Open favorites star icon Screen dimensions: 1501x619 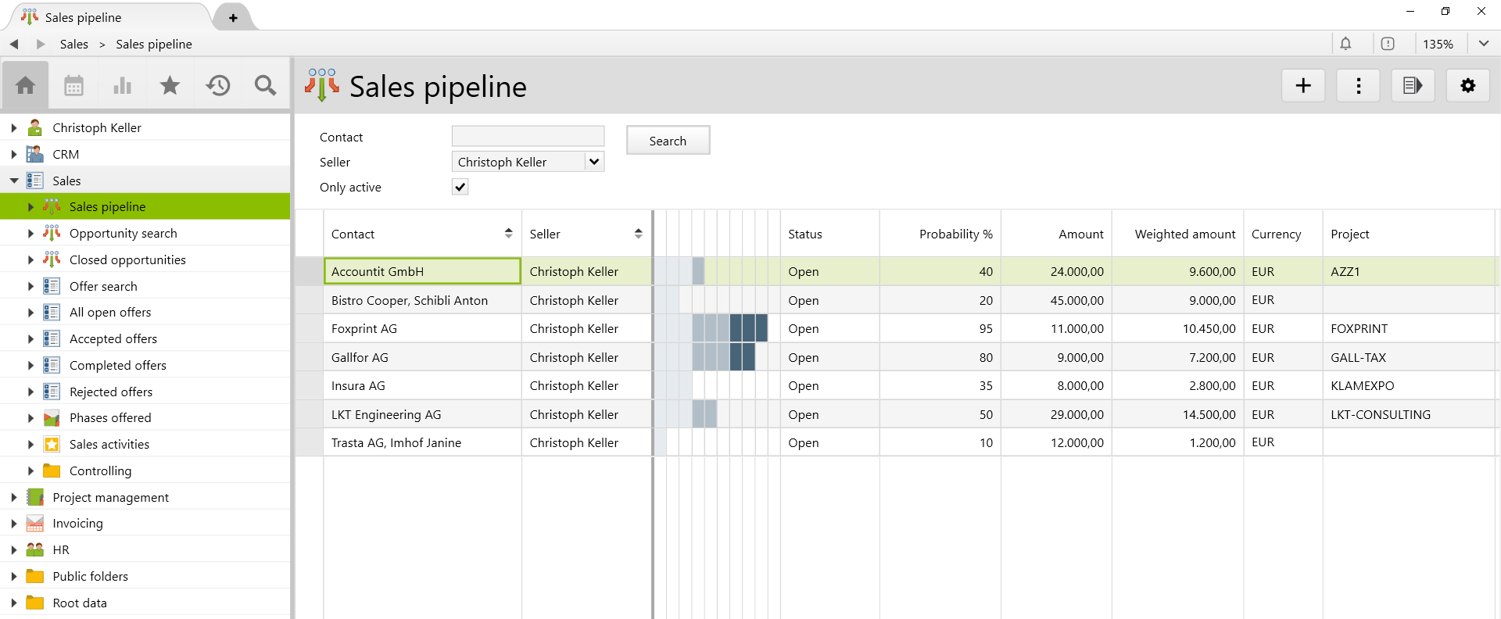170,85
